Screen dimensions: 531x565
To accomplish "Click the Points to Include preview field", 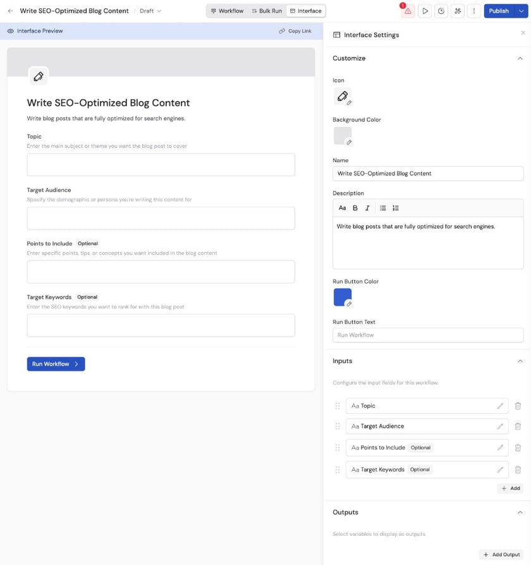I will [161, 272].
